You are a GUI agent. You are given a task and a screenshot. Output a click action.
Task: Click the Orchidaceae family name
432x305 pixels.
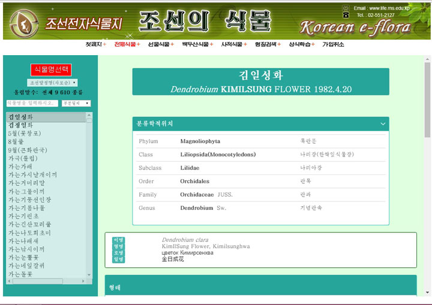click(197, 195)
